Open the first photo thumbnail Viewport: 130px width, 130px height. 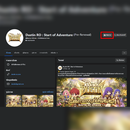click(14, 101)
